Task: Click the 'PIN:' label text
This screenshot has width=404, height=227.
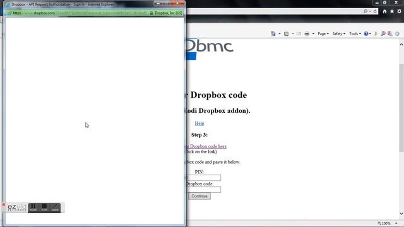Action: [x=199, y=172]
